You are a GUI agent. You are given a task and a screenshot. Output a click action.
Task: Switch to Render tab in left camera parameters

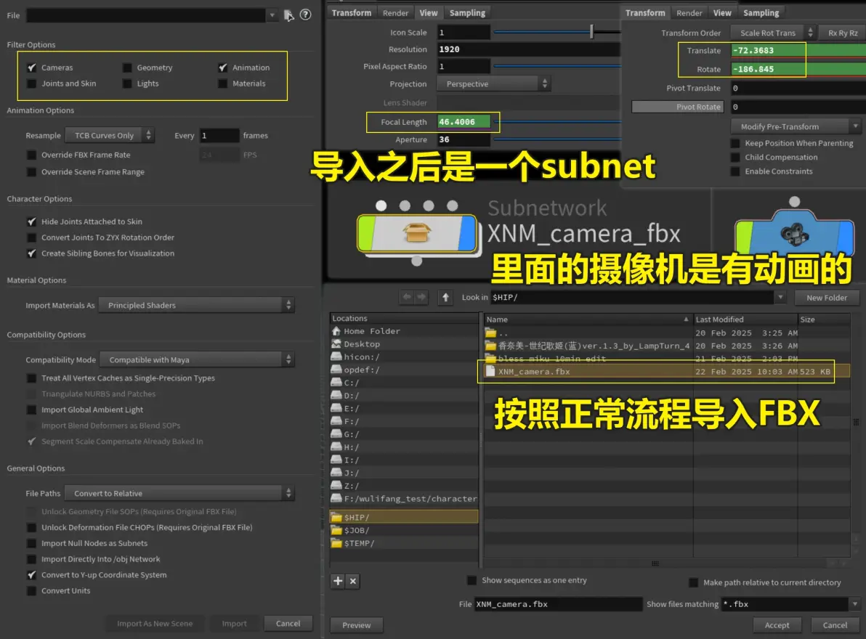click(395, 12)
